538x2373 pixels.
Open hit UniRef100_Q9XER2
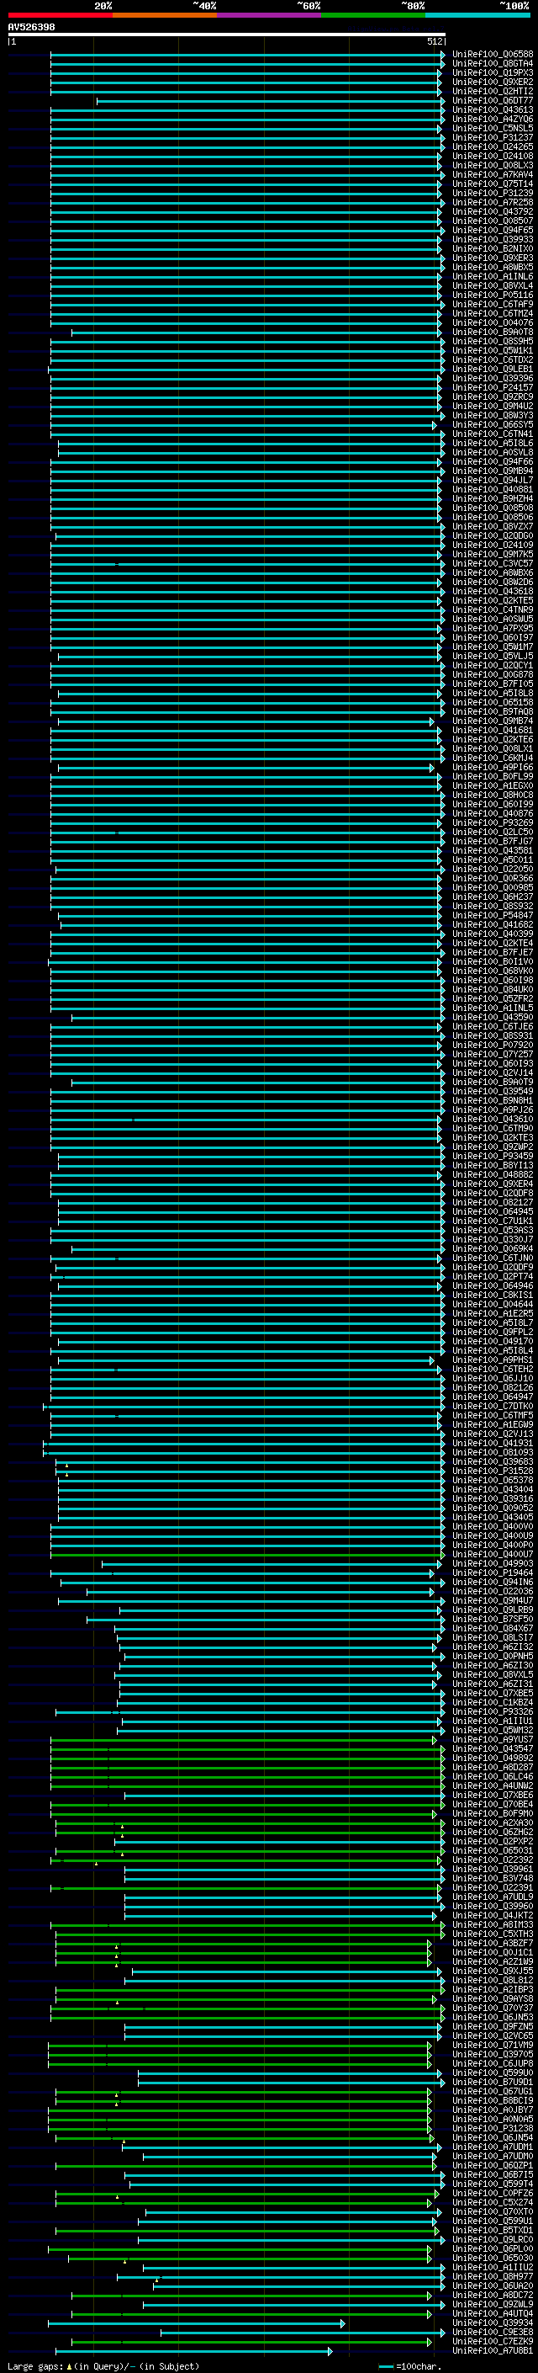pos(492,82)
